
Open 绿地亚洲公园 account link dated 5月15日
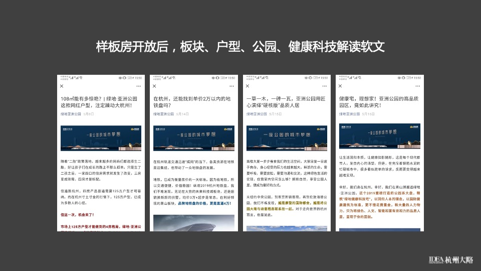pos(257,114)
